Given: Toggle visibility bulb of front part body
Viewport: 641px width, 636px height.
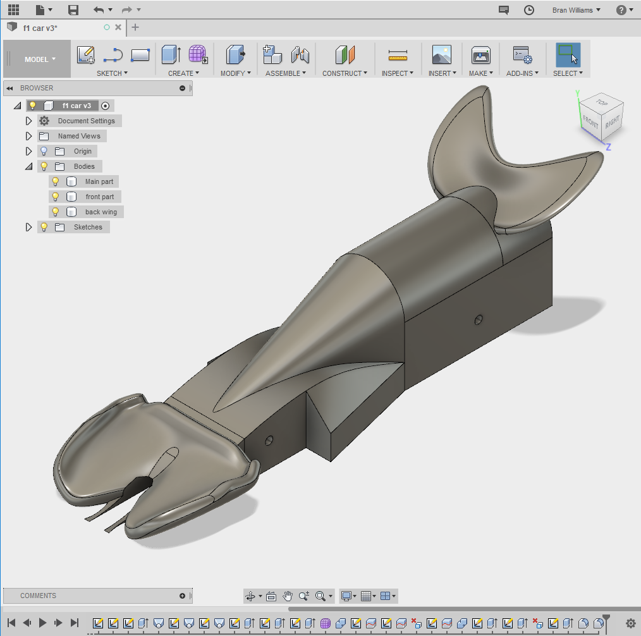Looking at the screenshot, I should tap(55, 197).
